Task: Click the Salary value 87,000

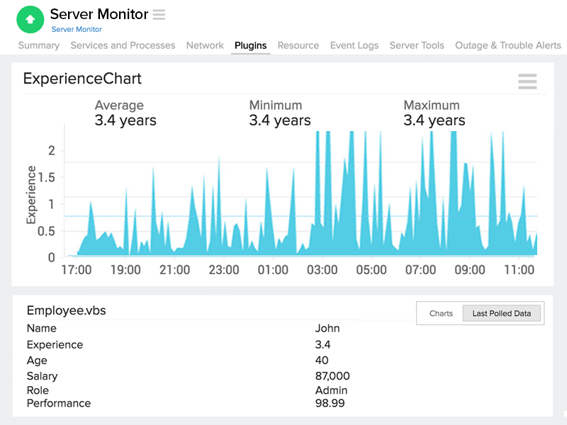Action: click(x=332, y=376)
